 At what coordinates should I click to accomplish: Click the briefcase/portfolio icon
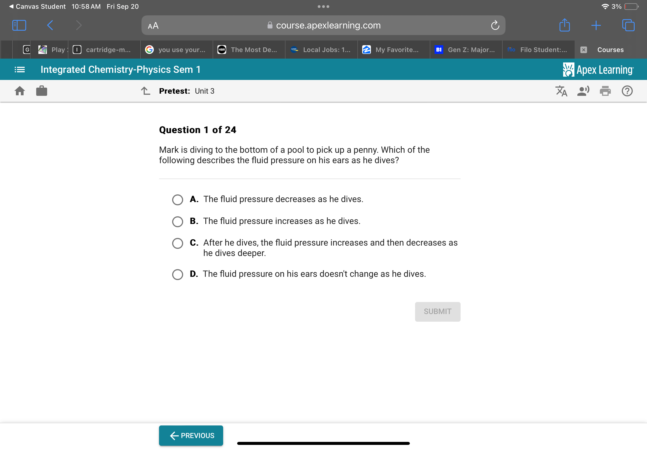[x=41, y=91]
